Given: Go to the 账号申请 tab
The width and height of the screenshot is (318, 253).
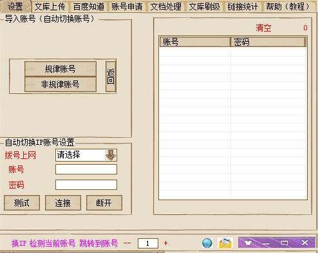Looking at the screenshot, I should pyautogui.click(x=127, y=6).
